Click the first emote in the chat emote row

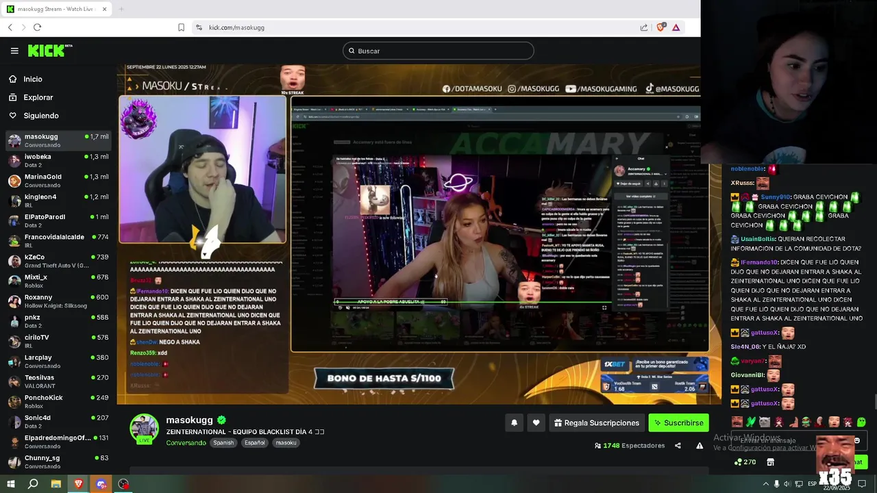(x=737, y=422)
